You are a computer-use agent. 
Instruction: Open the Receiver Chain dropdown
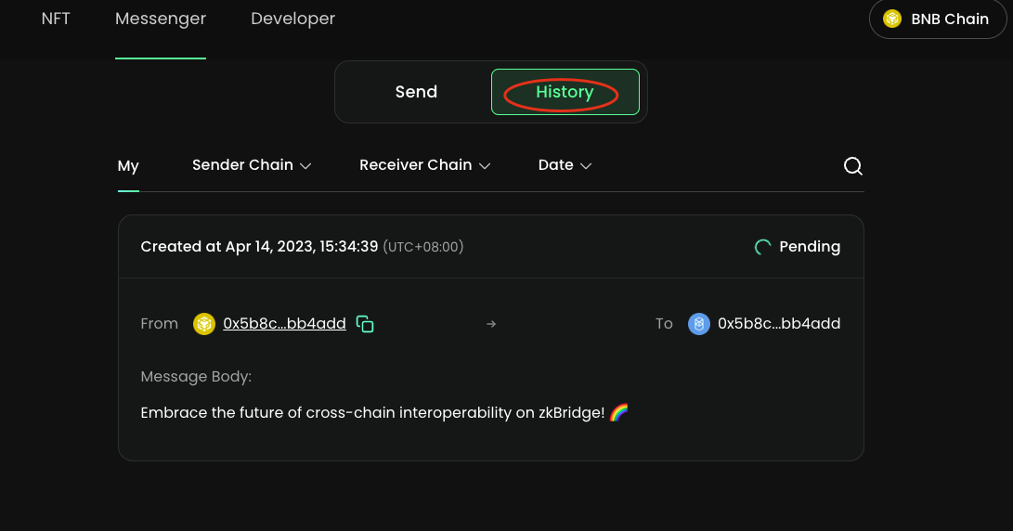coord(424,165)
